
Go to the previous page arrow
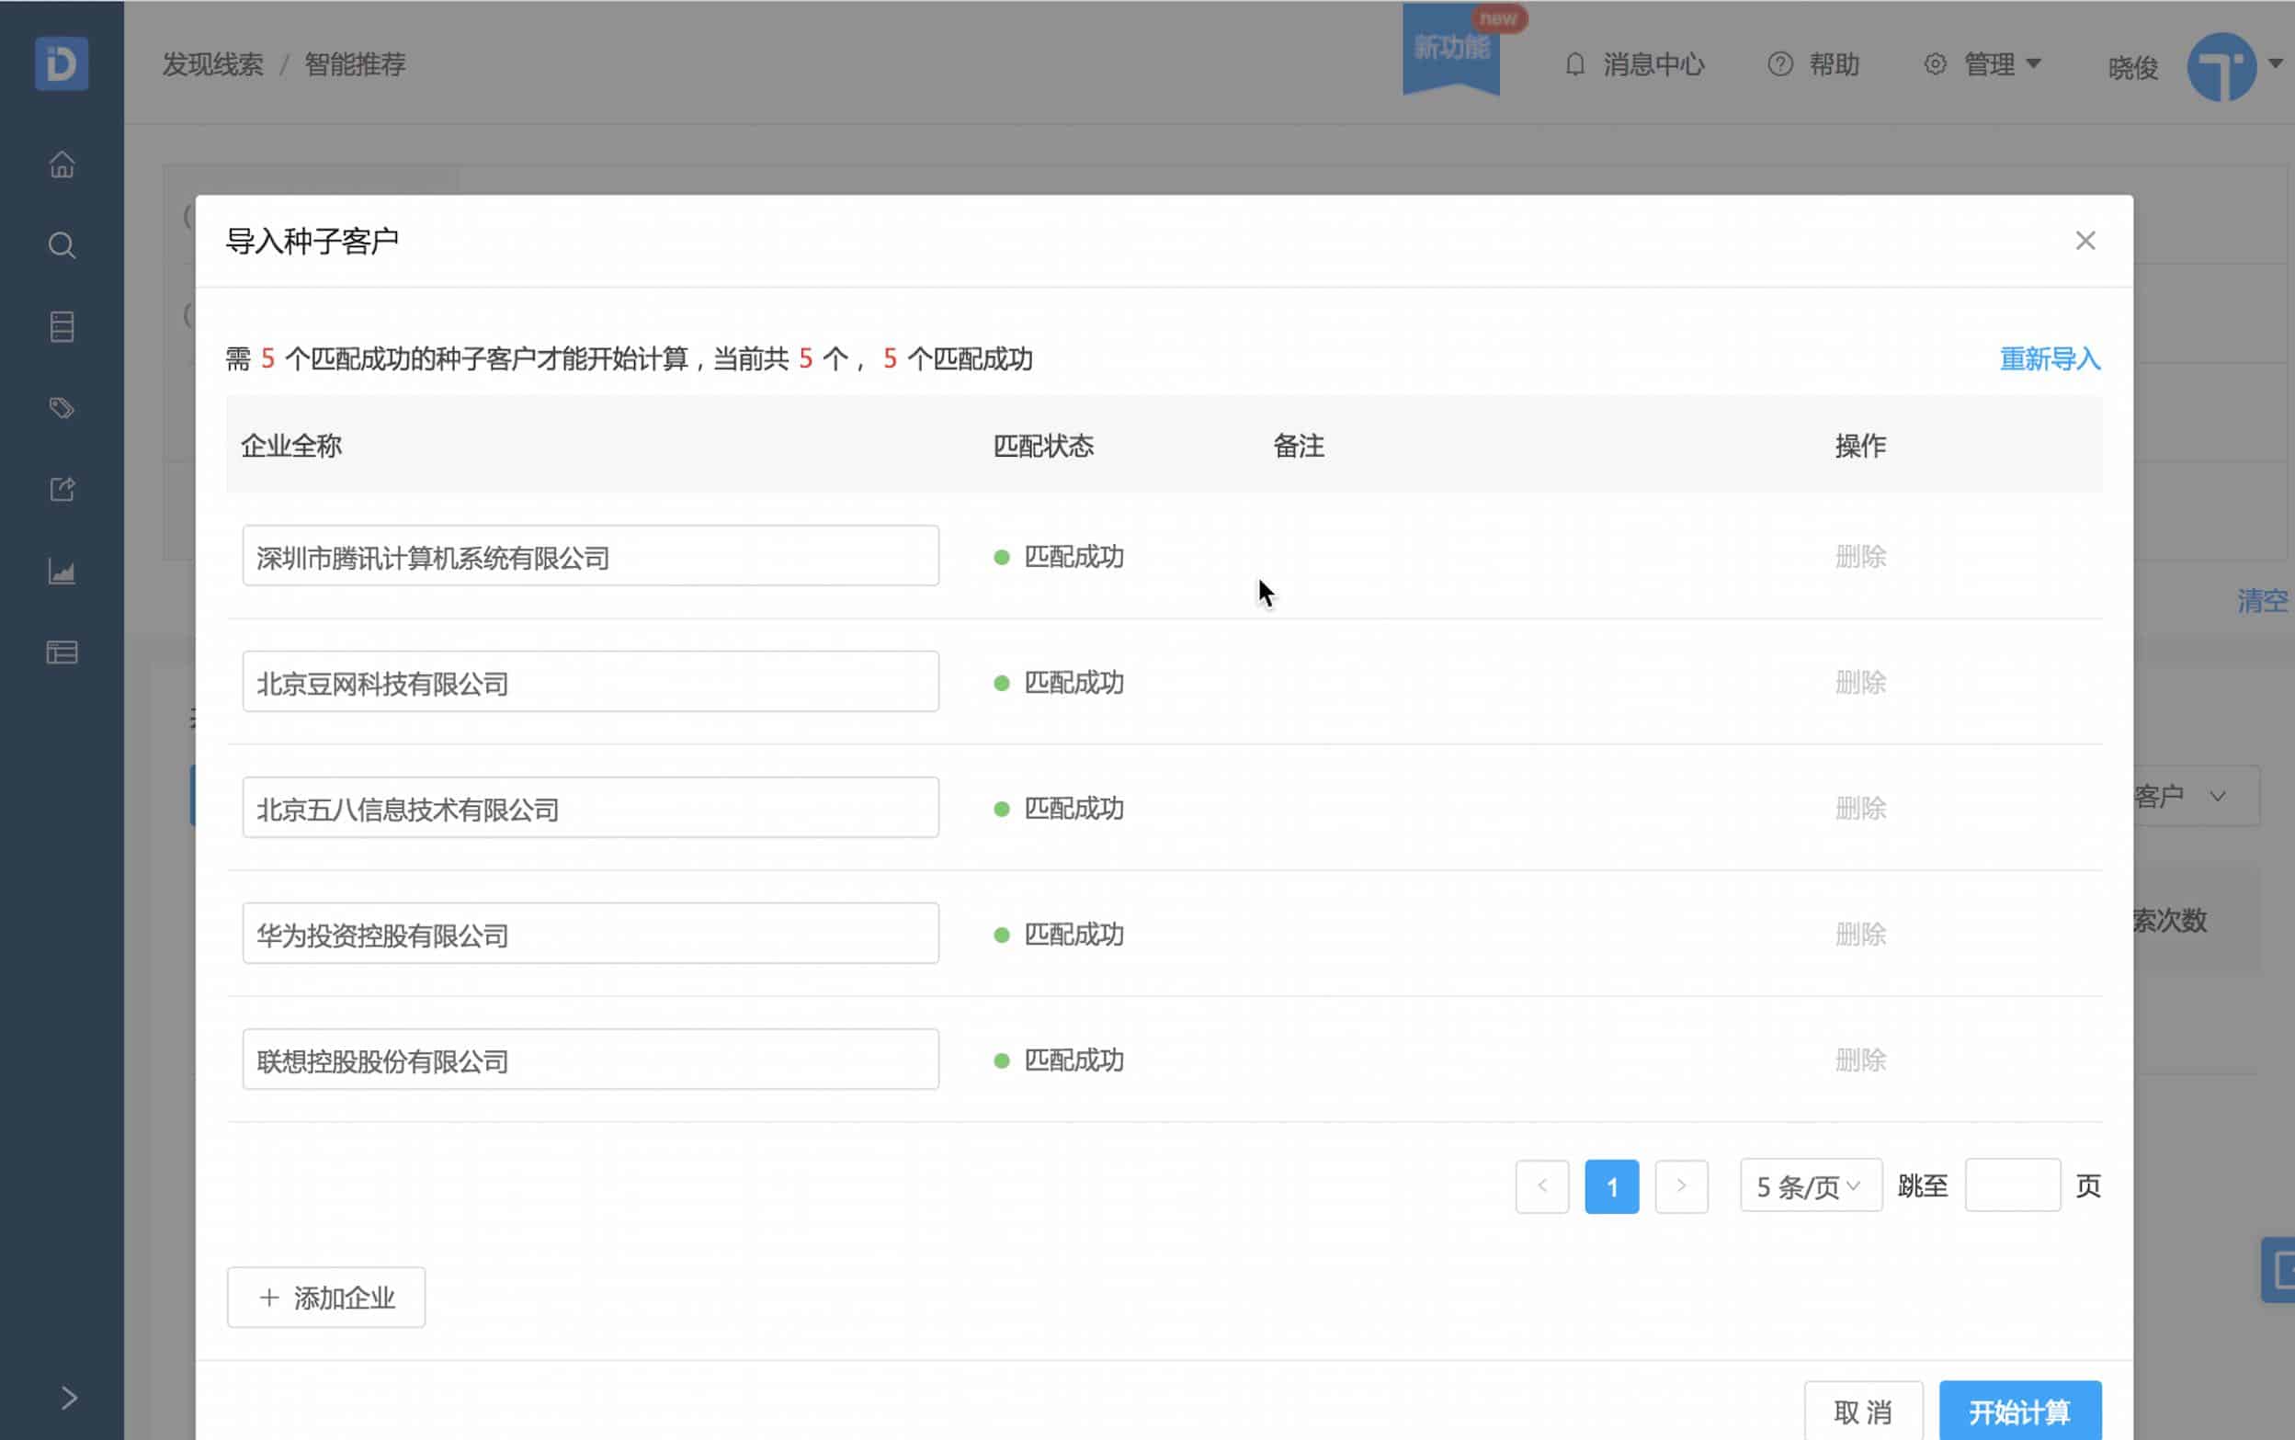click(1542, 1186)
